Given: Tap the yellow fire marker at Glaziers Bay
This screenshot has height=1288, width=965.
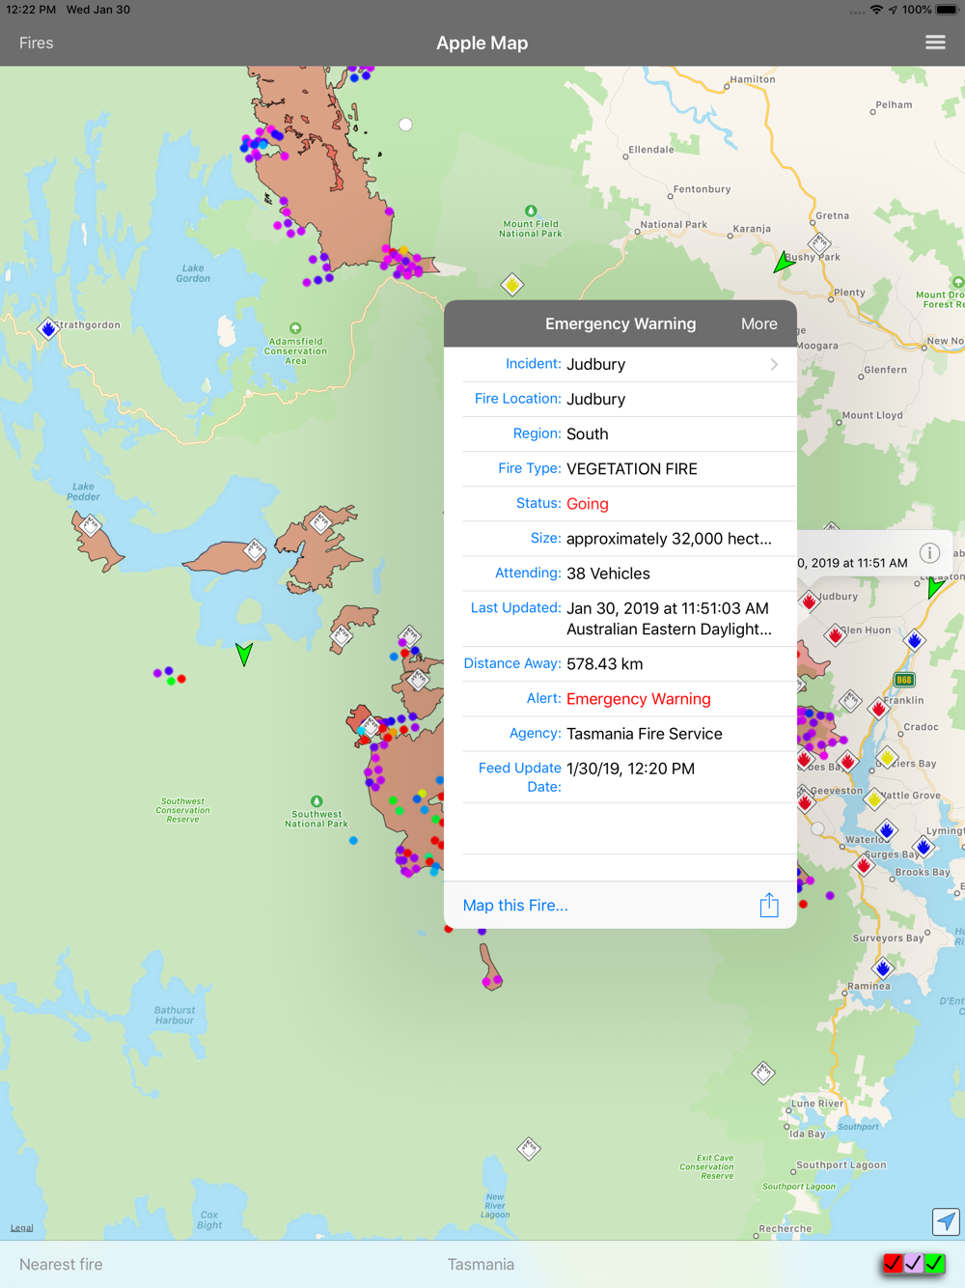Looking at the screenshot, I should pyautogui.click(x=888, y=758).
